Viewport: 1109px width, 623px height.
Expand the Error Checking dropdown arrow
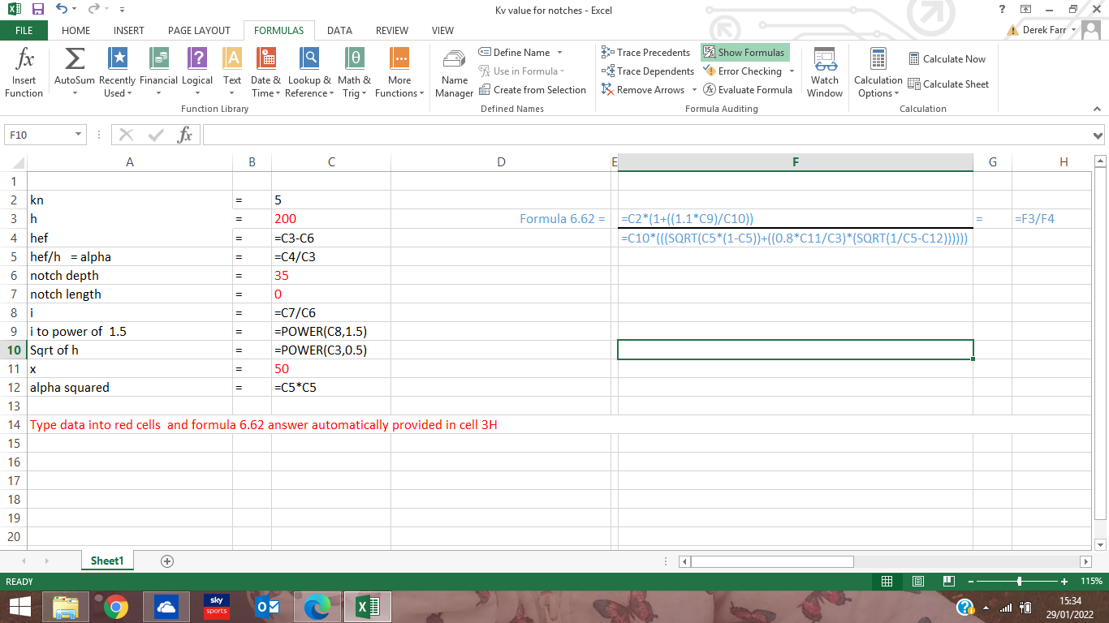(x=792, y=71)
